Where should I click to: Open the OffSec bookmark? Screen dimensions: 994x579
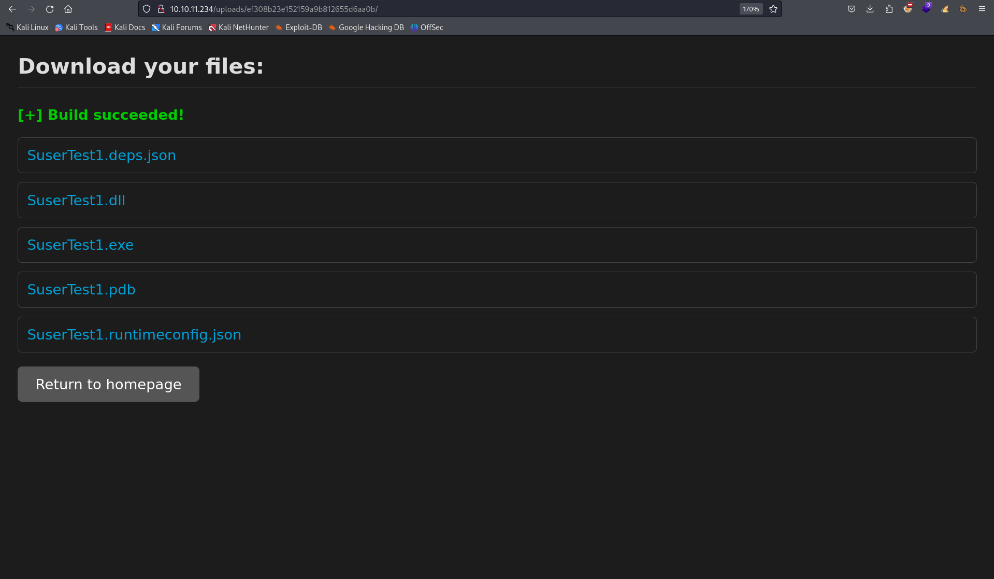point(427,27)
